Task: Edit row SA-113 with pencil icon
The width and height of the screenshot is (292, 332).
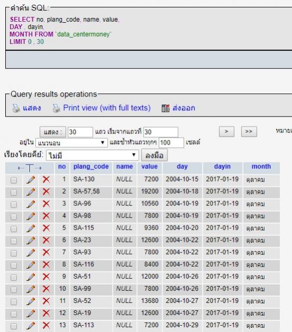Action: pos(31,326)
